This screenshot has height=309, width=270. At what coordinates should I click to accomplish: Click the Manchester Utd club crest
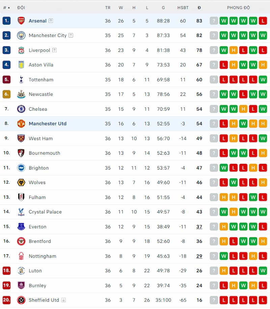click(21, 124)
